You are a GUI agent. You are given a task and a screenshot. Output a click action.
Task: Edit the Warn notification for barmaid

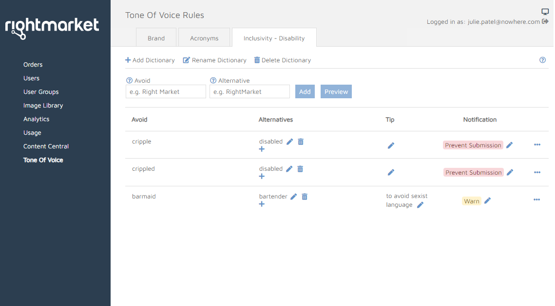point(487,200)
